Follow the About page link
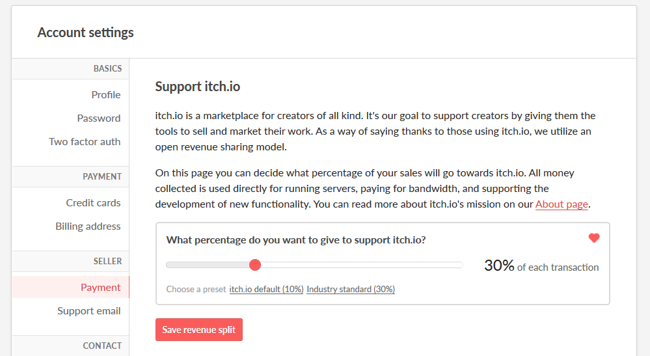The width and height of the screenshot is (650, 356). pos(562,204)
